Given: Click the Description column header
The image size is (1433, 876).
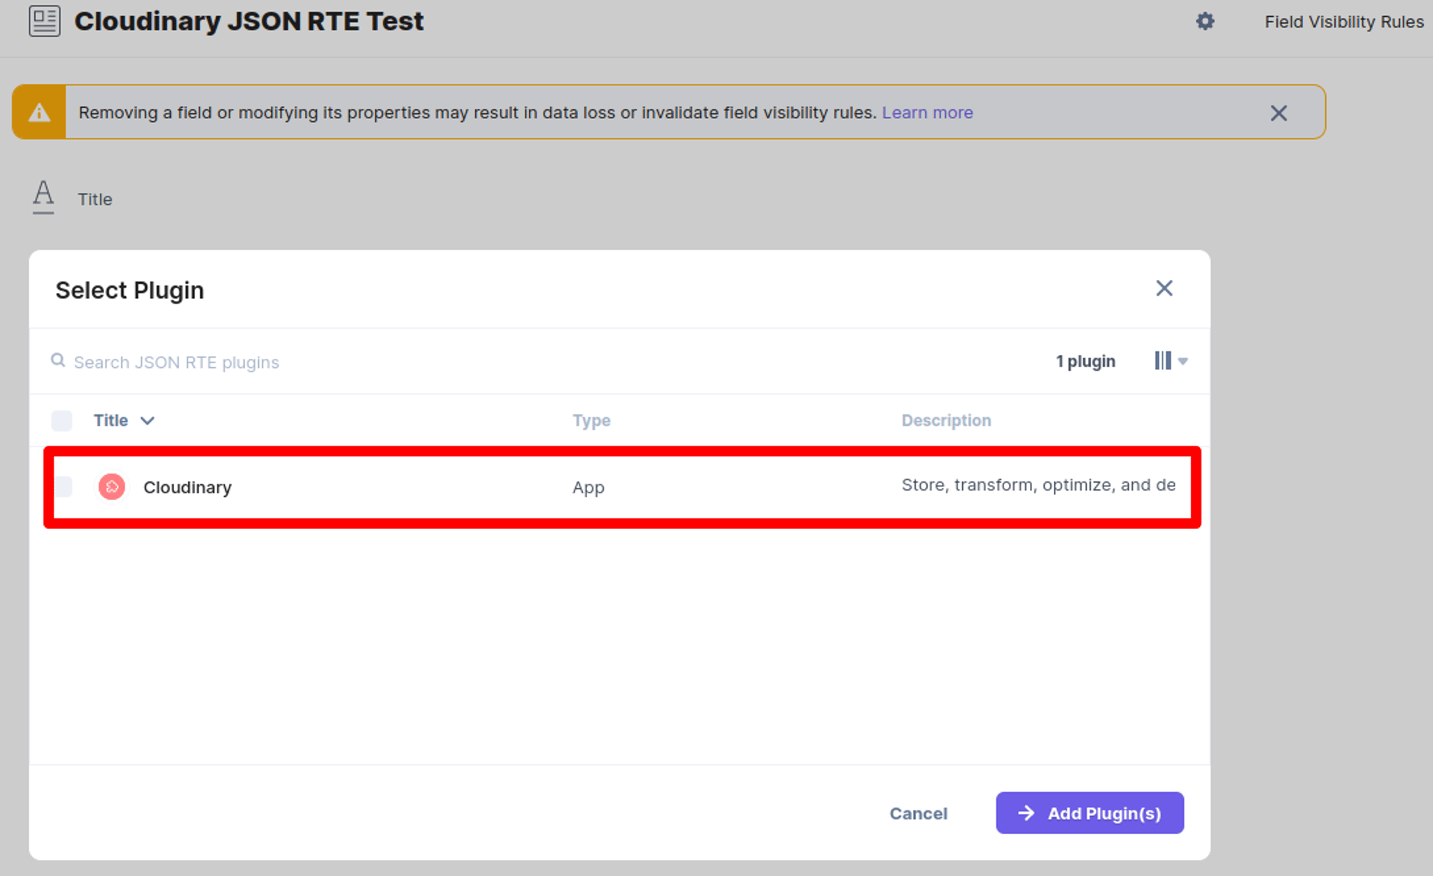Looking at the screenshot, I should (946, 421).
